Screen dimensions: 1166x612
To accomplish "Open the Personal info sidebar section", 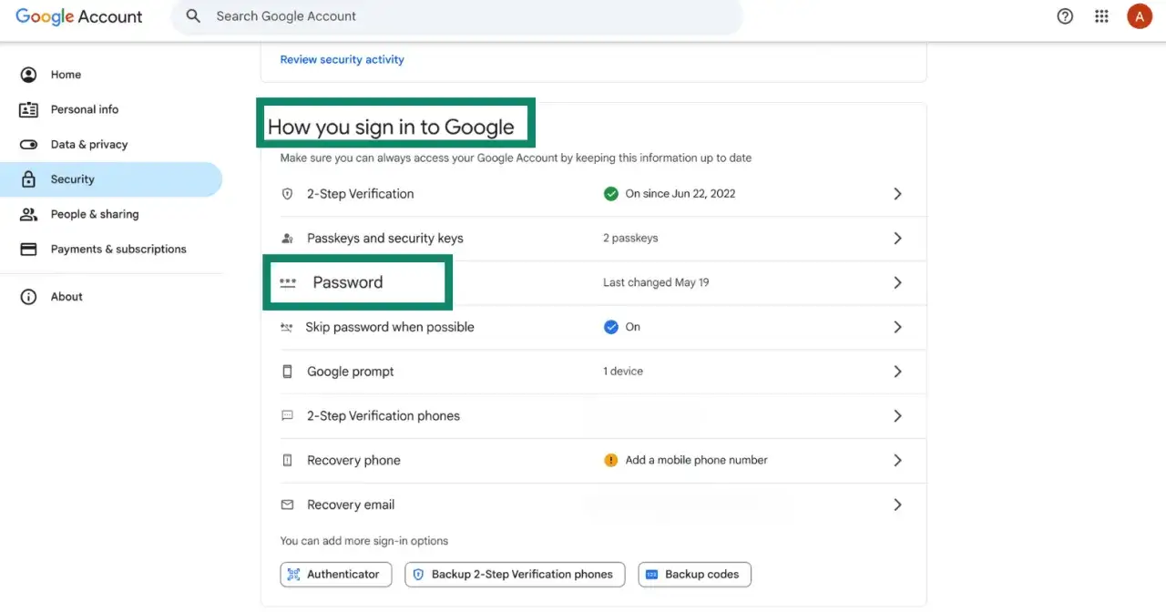I will click(x=85, y=109).
